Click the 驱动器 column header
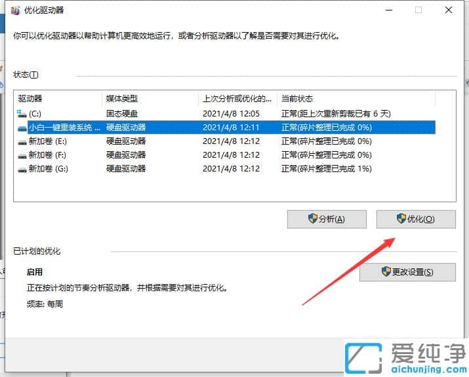Viewport: 469px width, 377px height. pyautogui.click(x=58, y=98)
